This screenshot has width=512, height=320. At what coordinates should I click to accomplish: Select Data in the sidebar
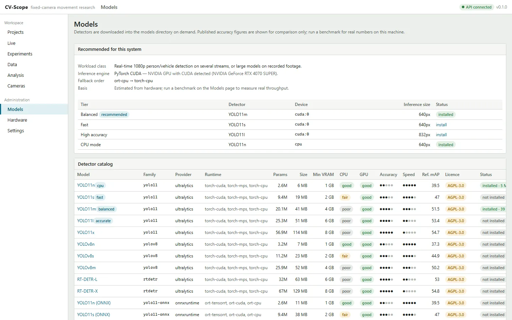pos(34,65)
